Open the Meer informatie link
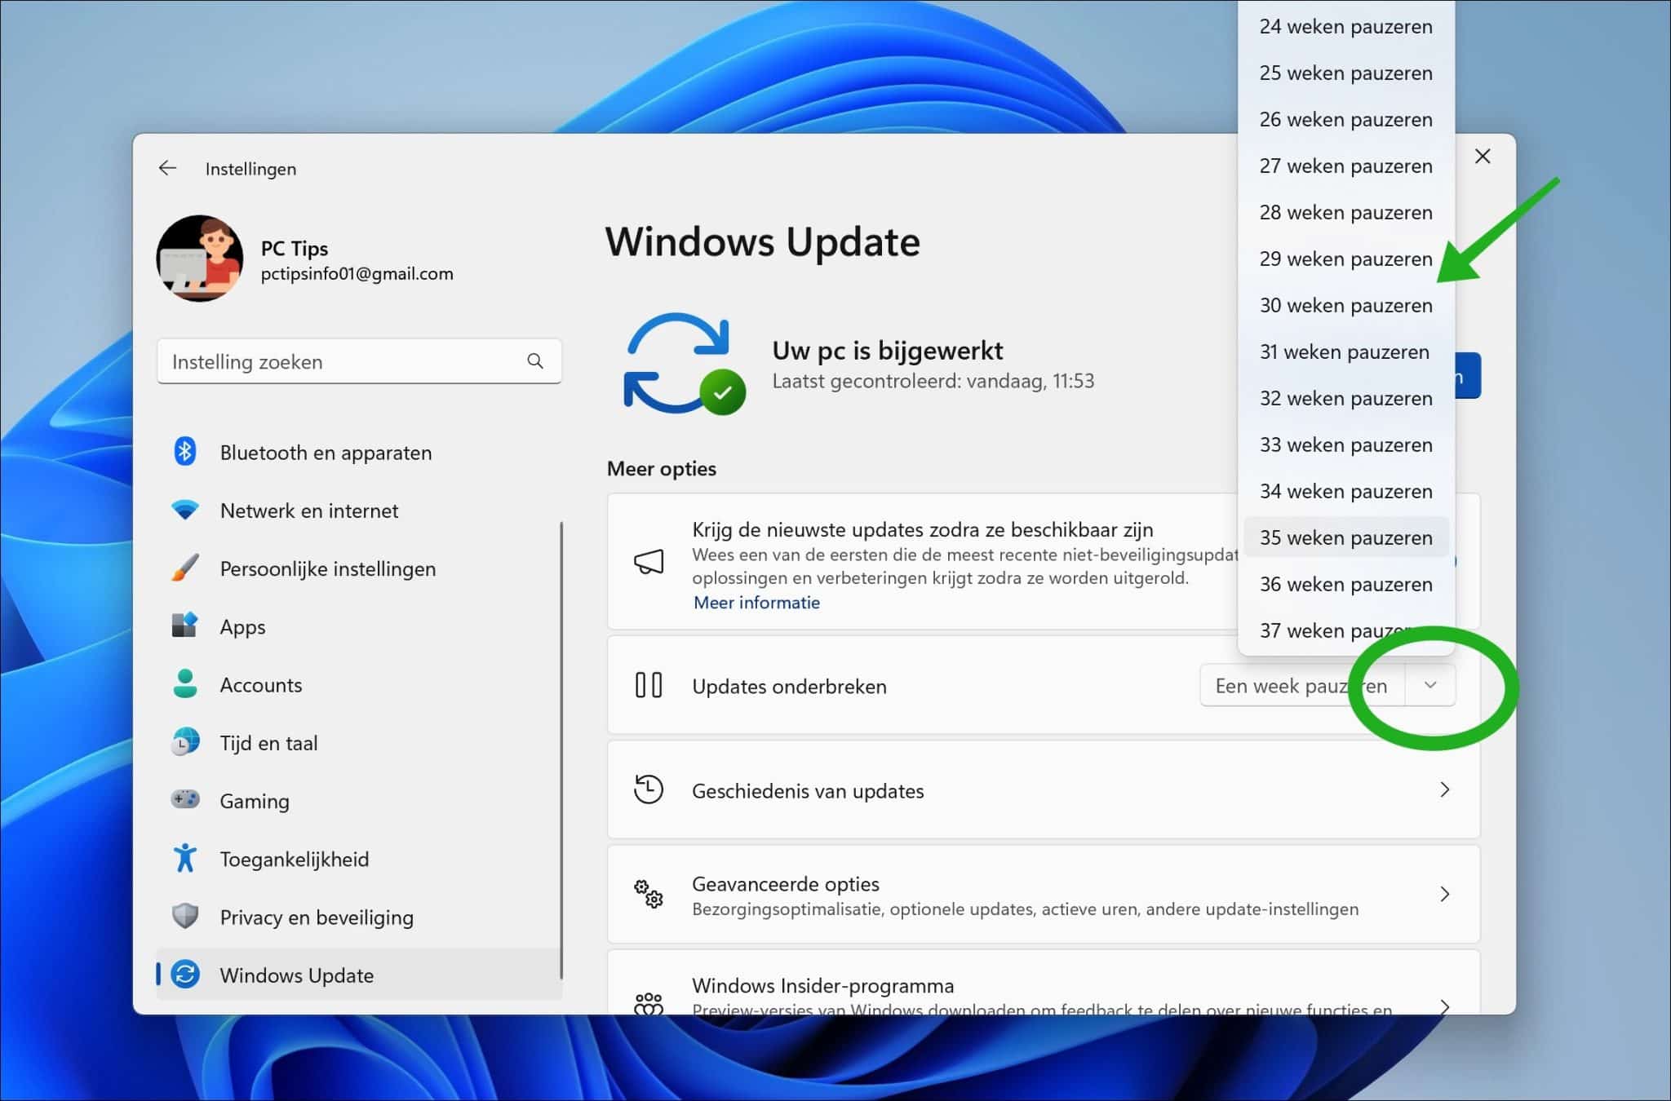Viewport: 1671px width, 1101px height. pyautogui.click(x=756, y=602)
